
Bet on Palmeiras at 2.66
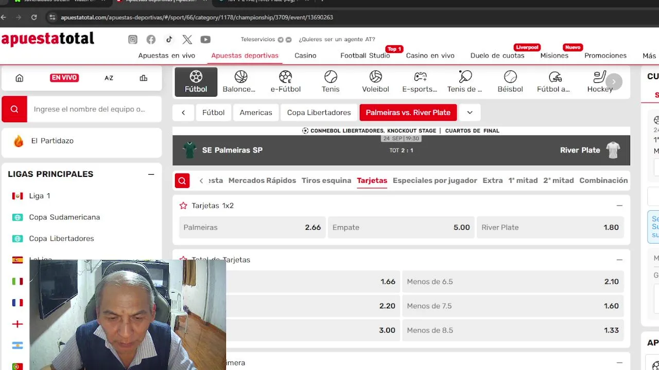[252, 227]
